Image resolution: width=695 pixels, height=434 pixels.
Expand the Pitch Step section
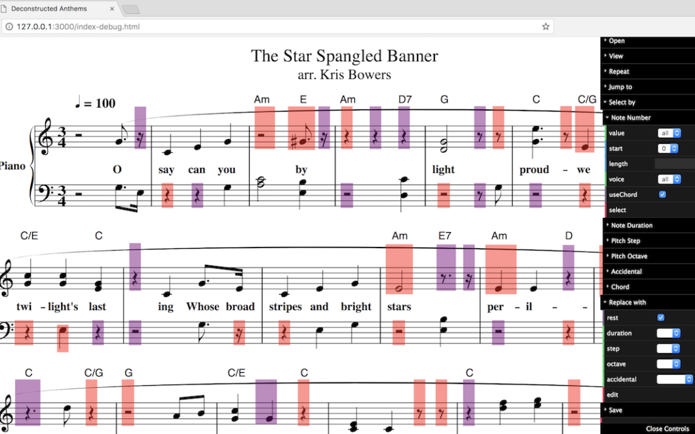click(649, 241)
